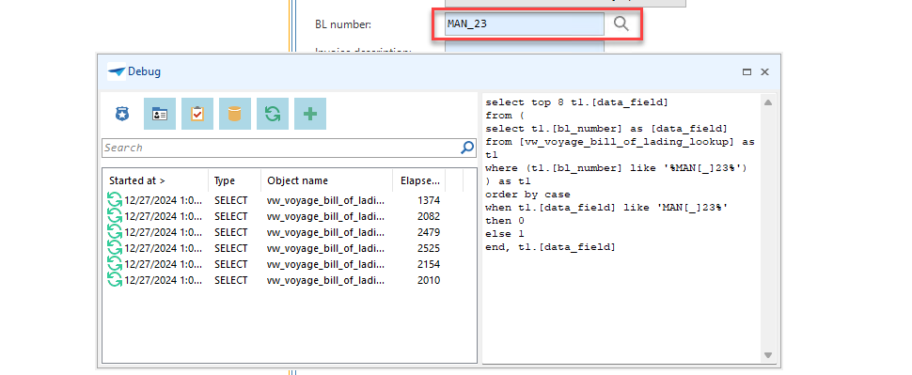Select the SELECT cell in the row with elapsed 2525

(x=231, y=248)
